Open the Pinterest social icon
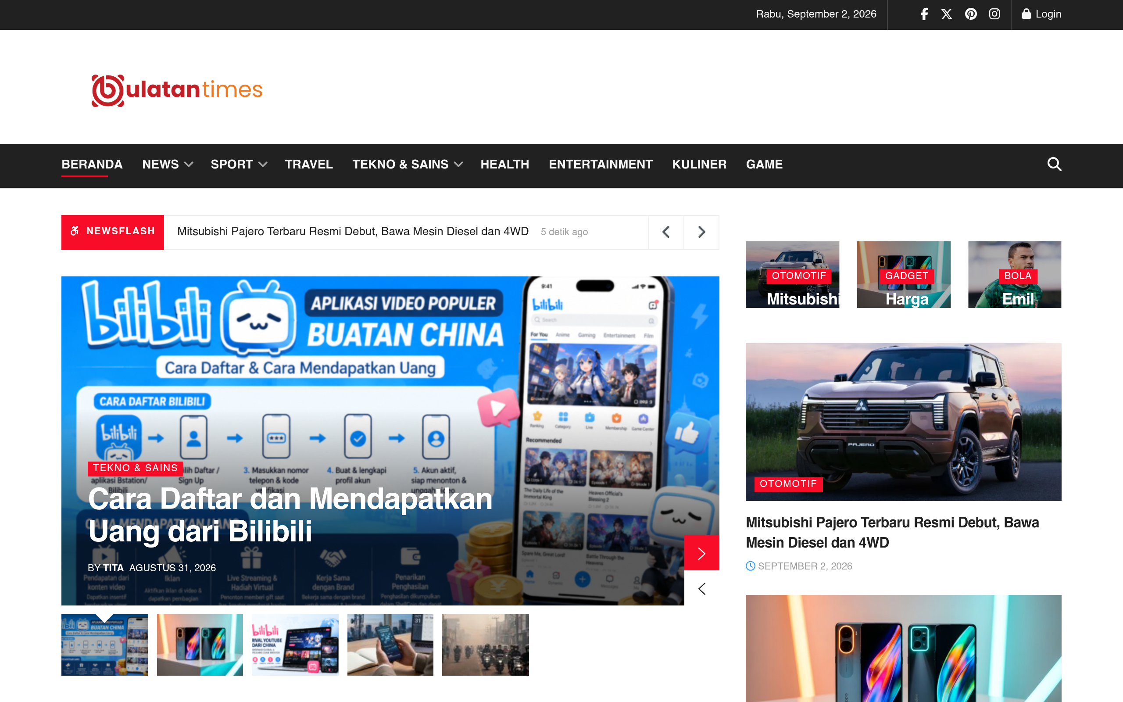Viewport: 1123px width, 702px height. point(971,14)
